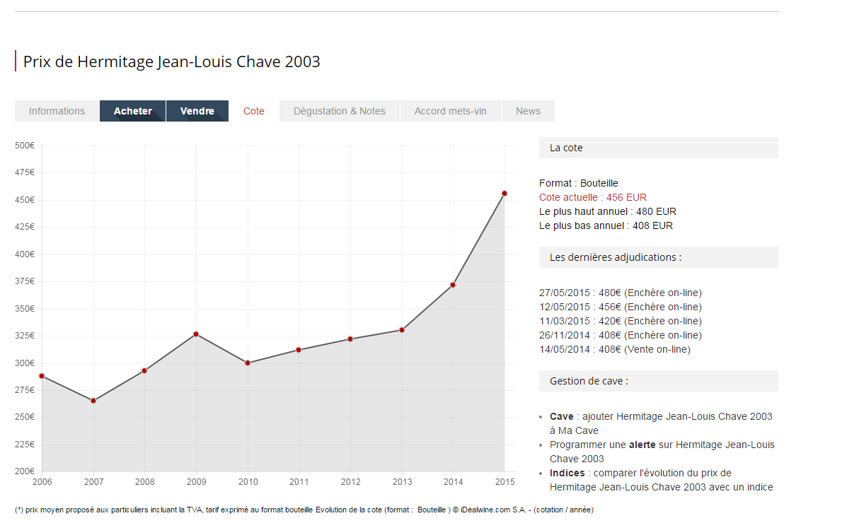Screen dimensions: 859x523
Task: Switch to the Acheter tab
Action: tap(133, 111)
